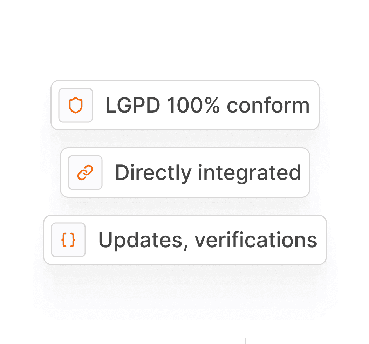
Task: Select the icon box beside LGPD text
Action: (76, 105)
